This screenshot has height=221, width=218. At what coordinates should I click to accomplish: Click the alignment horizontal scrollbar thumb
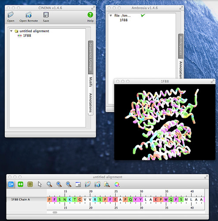pos(55,212)
